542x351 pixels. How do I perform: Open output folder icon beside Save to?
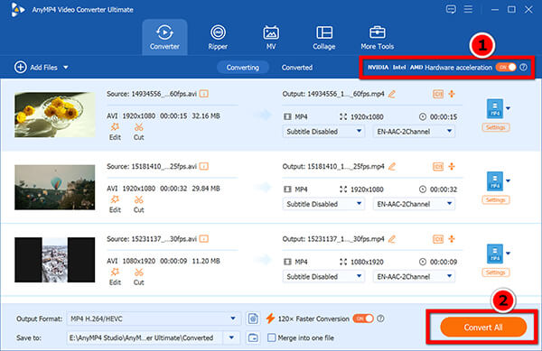tap(253, 337)
